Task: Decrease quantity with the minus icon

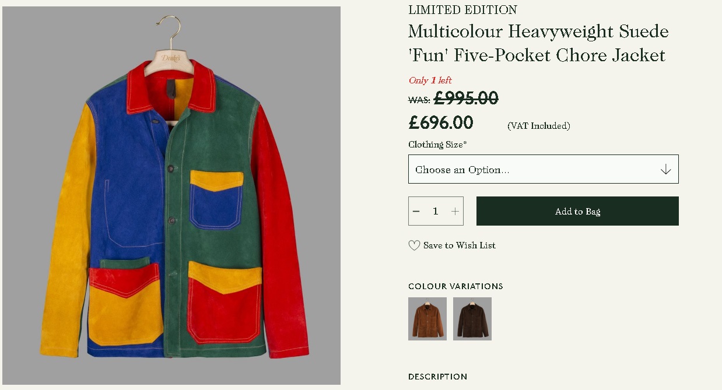Action: point(416,211)
